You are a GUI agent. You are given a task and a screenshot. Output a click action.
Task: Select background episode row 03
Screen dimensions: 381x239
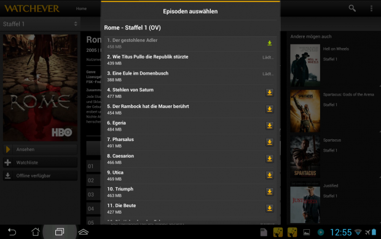click(x=93, y=195)
